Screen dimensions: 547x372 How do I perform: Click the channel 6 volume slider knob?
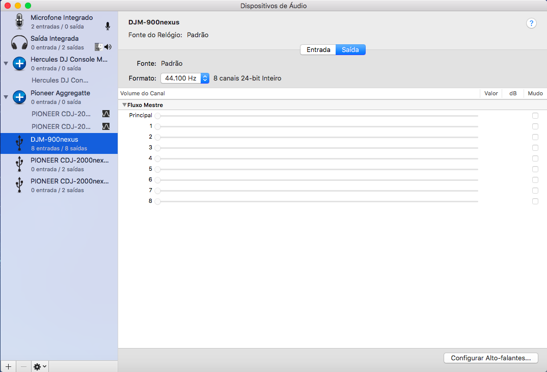pos(158,180)
